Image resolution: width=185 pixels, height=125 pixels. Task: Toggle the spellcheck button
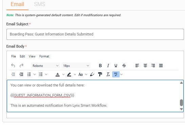point(116,74)
